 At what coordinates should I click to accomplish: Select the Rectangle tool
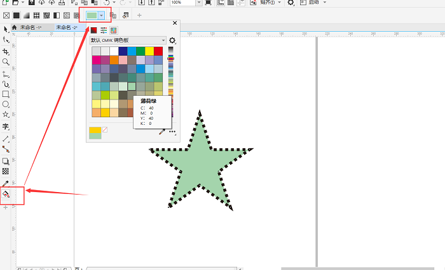click(x=6, y=94)
